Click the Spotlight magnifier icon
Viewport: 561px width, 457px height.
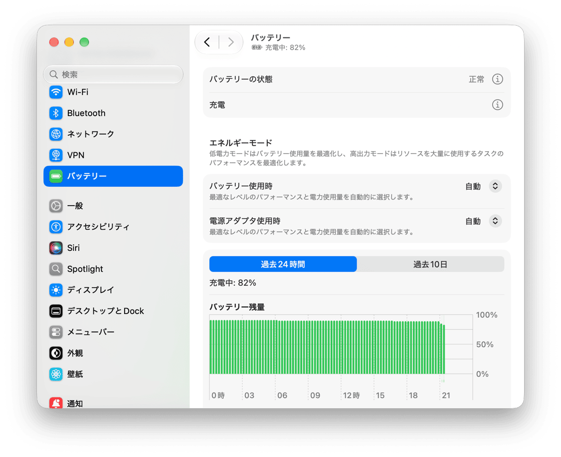[56, 269]
